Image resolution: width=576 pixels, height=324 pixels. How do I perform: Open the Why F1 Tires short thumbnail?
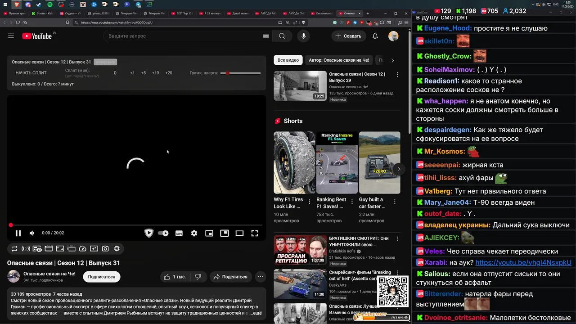(294, 162)
